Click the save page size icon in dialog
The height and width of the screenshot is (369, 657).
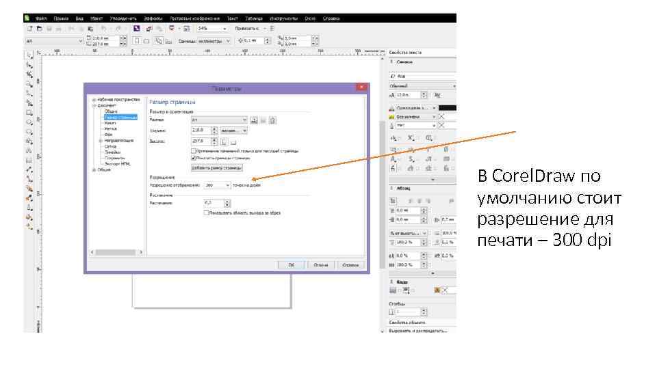point(254,120)
